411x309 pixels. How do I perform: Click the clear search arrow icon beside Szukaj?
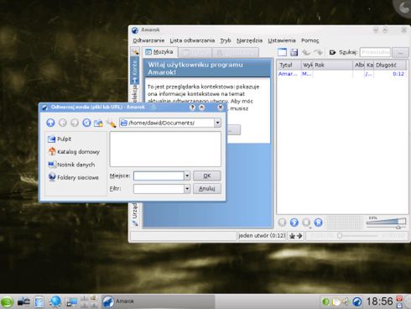[332, 52]
